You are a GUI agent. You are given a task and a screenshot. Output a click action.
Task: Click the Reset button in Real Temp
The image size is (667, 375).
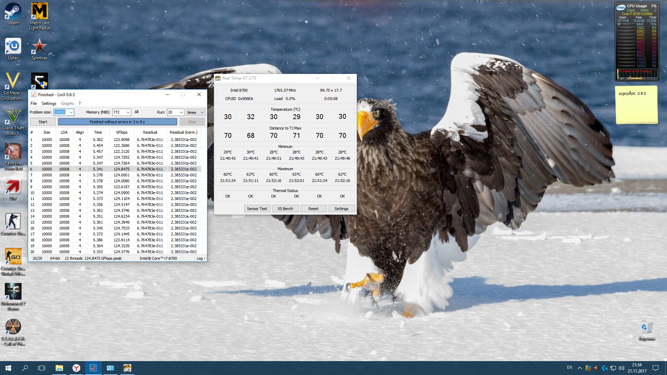313,209
